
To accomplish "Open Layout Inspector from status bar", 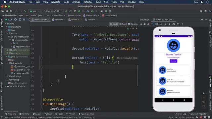I will click(198, 114).
